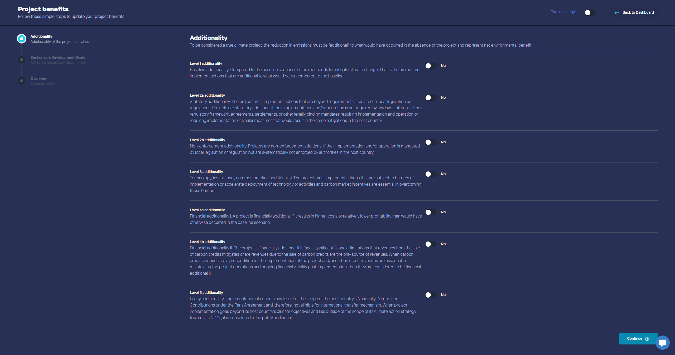Click the Additionality step label in sidebar
This screenshot has height=355, width=675.
pos(41,36)
